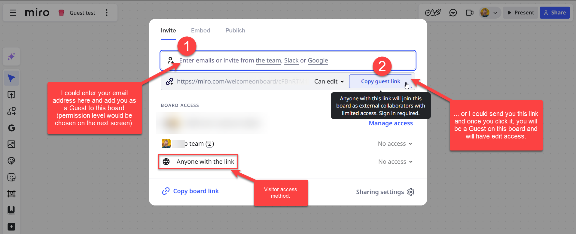Expand the Can edit permission dropdown

(x=329, y=81)
